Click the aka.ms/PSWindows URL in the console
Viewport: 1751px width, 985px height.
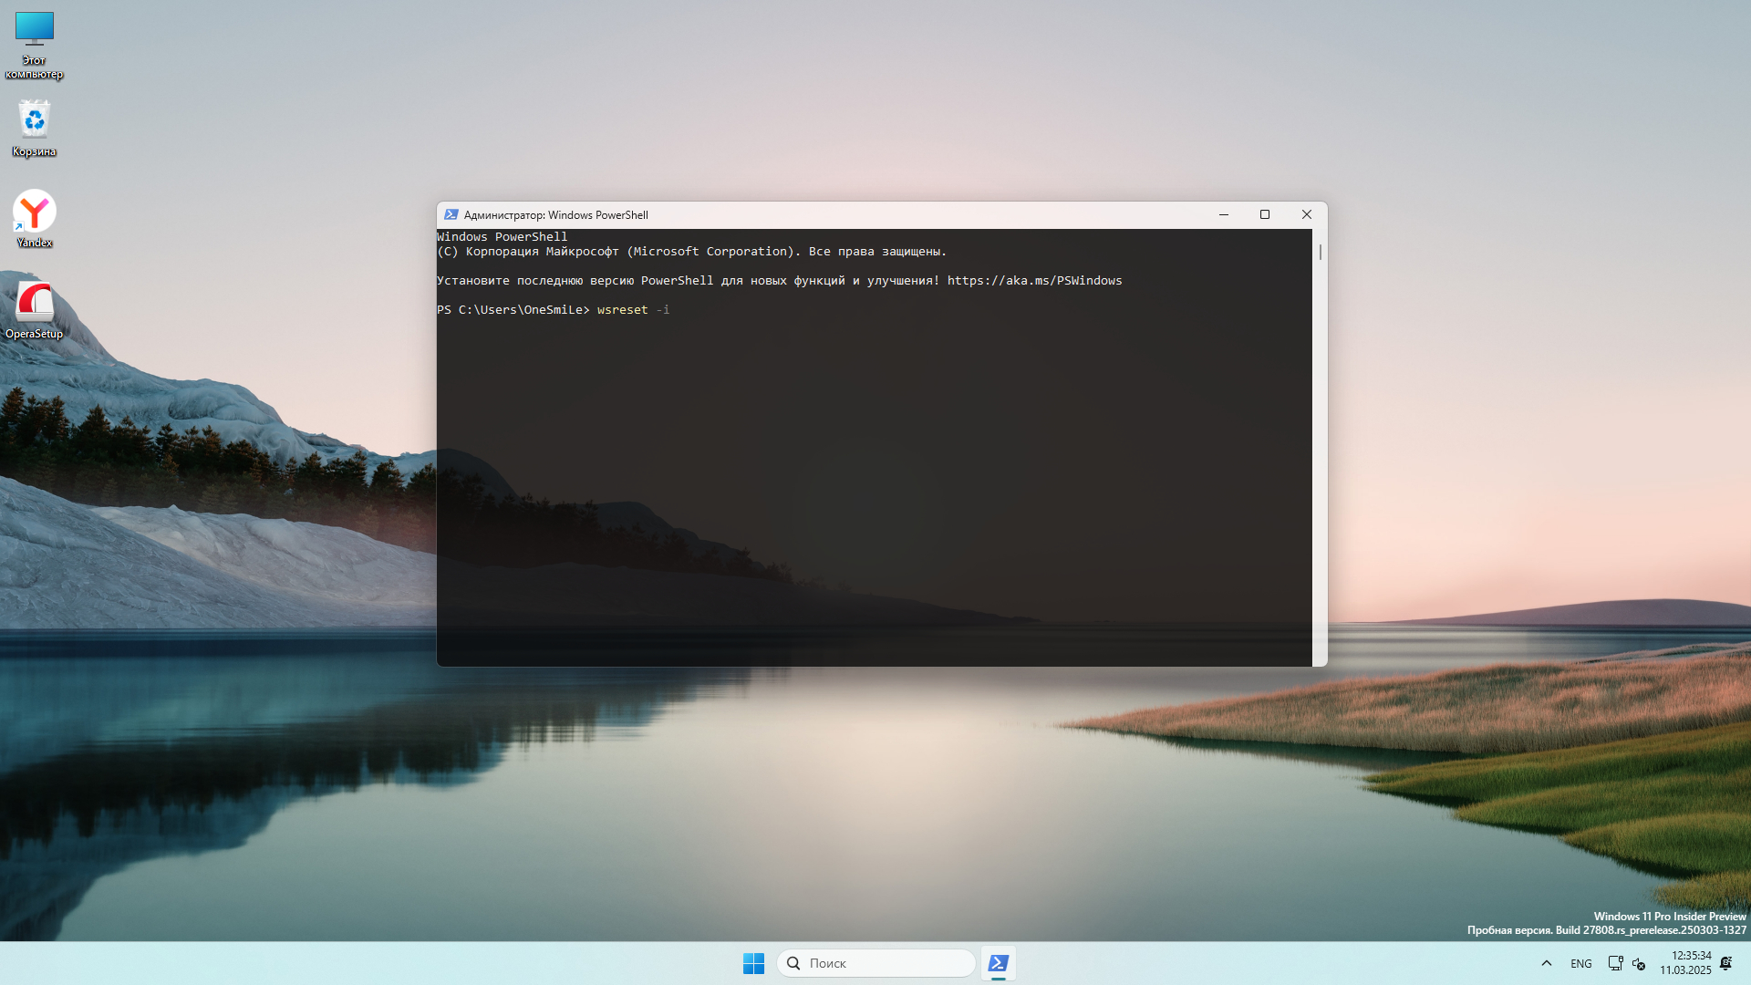pos(1034,281)
